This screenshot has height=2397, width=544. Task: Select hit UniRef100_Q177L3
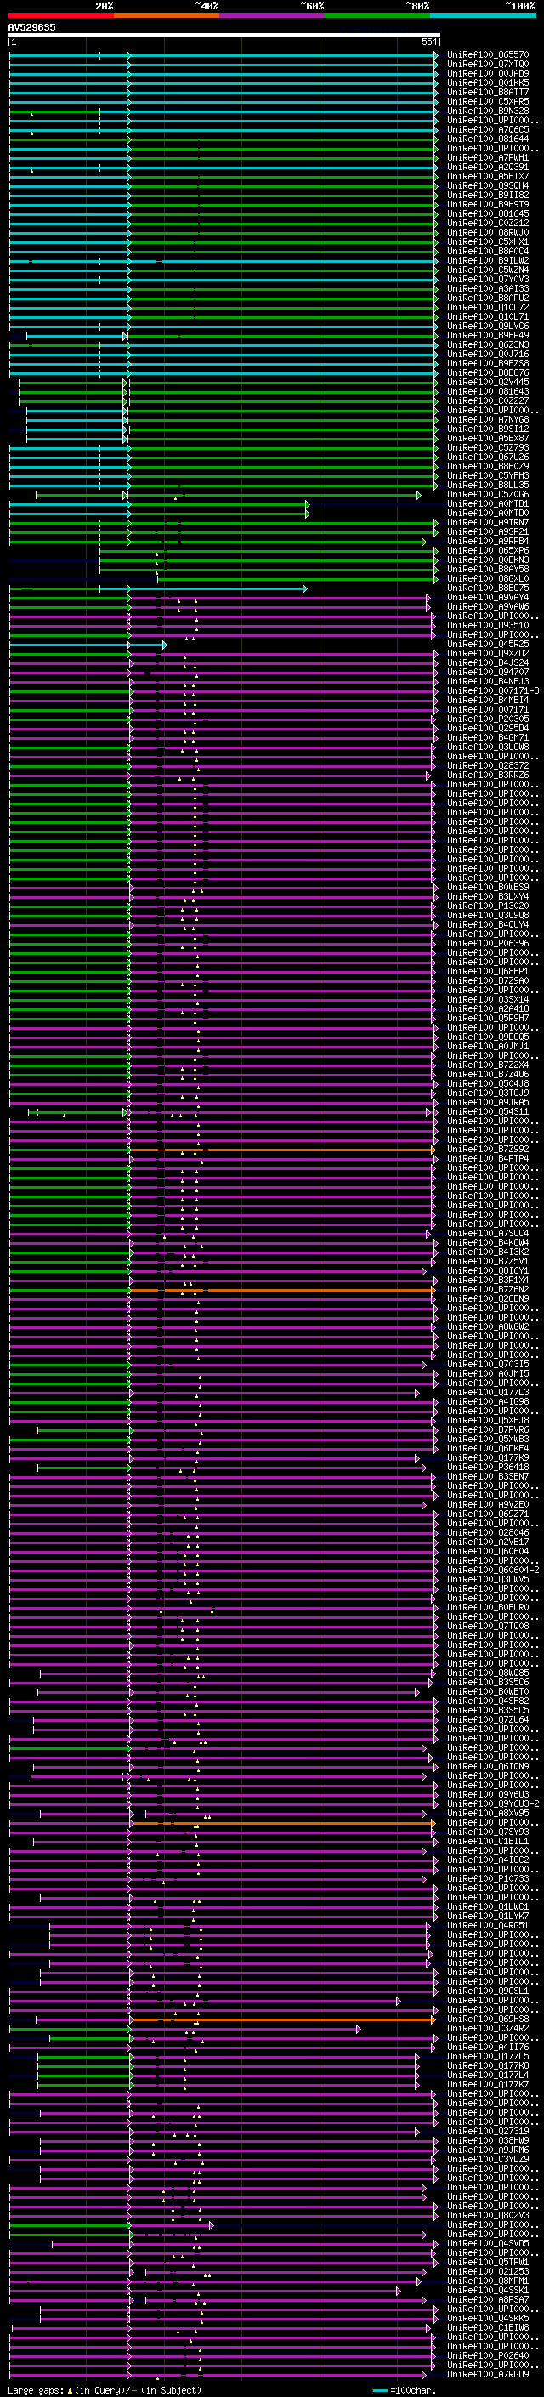pyautogui.click(x=488, y=1392)
